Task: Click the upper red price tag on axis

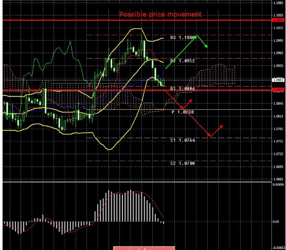Action: click(278, 20)
